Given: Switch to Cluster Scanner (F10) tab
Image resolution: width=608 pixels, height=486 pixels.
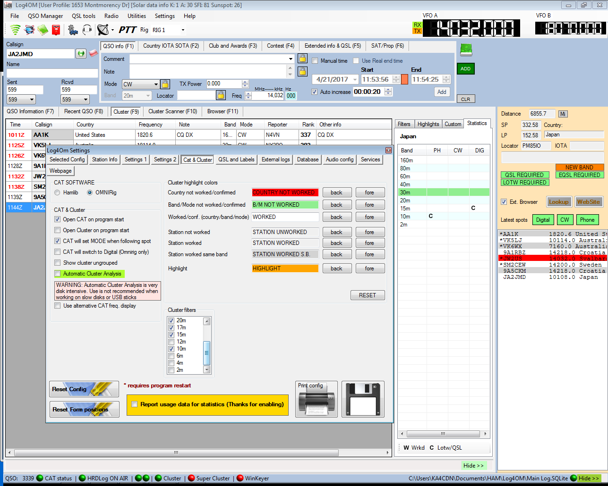Looking at the screenshot, I should pyautogui.click(x=172, y=111).
